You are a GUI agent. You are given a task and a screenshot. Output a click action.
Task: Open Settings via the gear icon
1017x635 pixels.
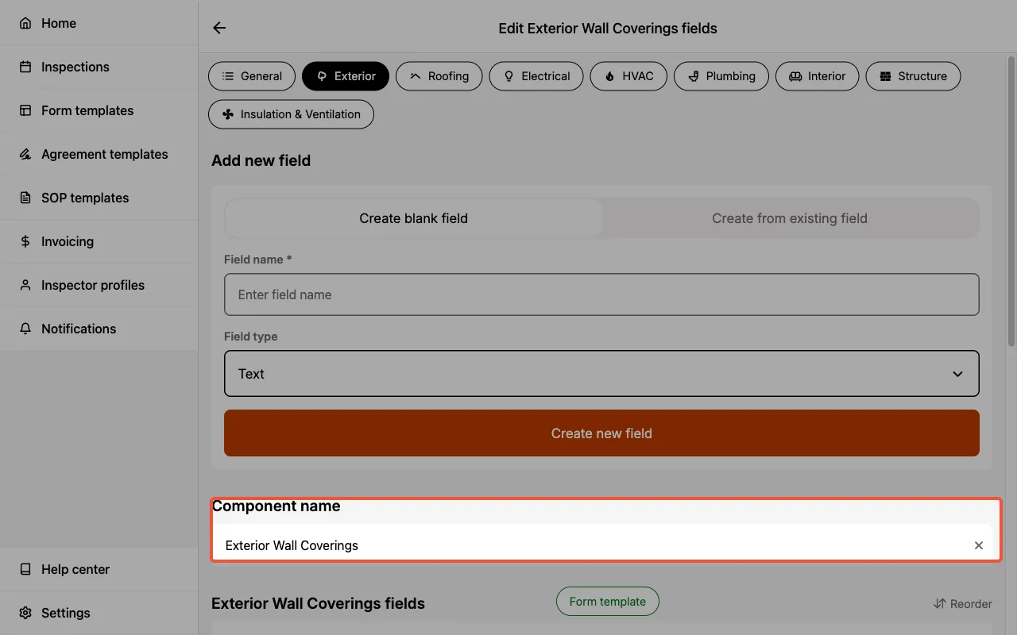click(x=24, y=613)
